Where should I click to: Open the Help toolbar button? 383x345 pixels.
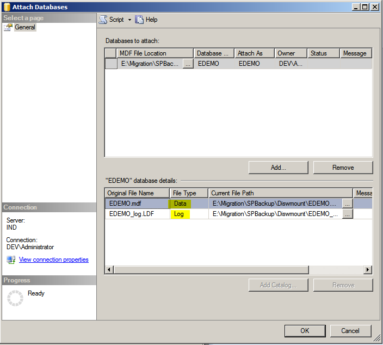[x=146, y=20]
